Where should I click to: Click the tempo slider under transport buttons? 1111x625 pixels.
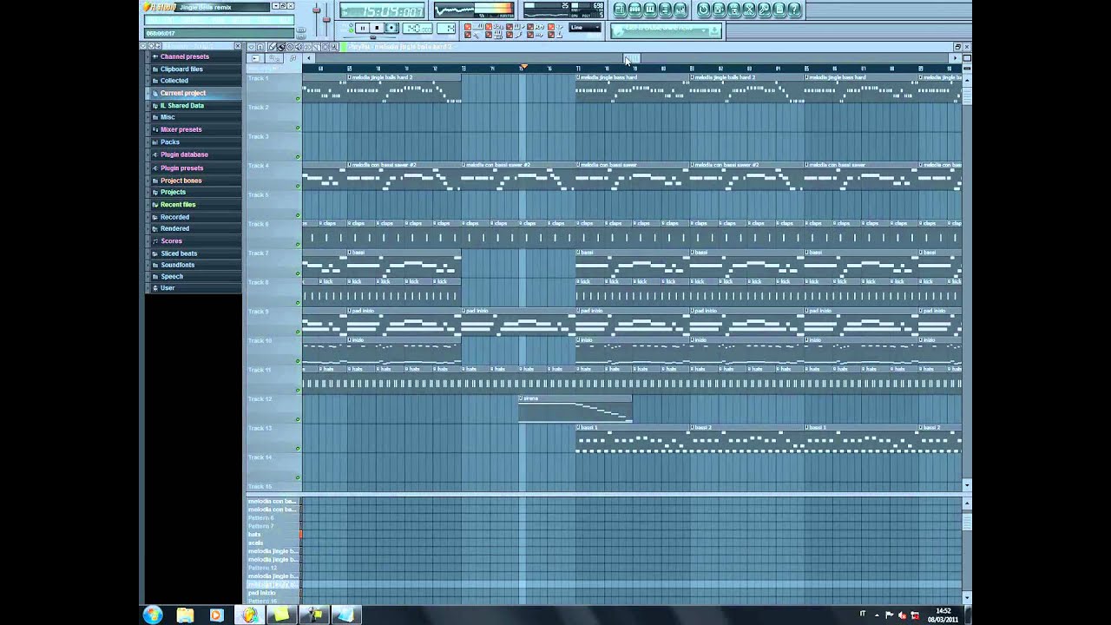[372, 37]
